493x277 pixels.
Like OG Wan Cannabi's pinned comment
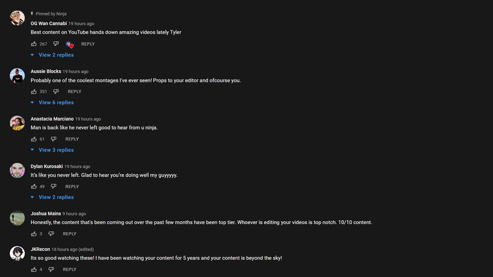point(34,44)
